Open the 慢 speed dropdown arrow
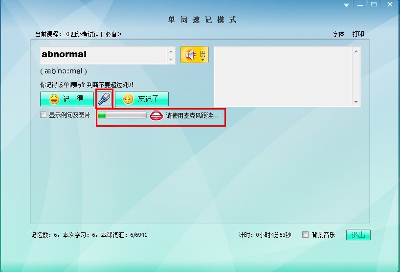Screen dimensions: 400x272 click(x=202, y=59)
